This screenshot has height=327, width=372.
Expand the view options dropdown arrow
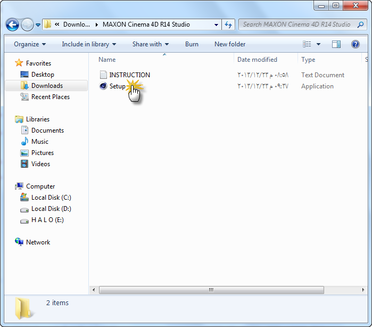click(x=319, y=44)
